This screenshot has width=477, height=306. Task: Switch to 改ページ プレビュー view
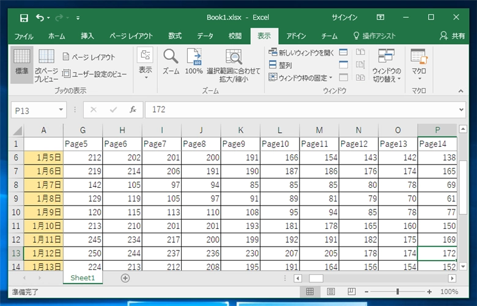pos(46,65)
